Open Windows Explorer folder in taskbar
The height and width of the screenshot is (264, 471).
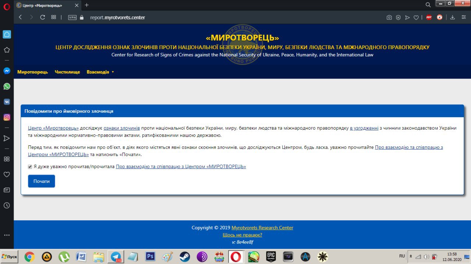99,256
